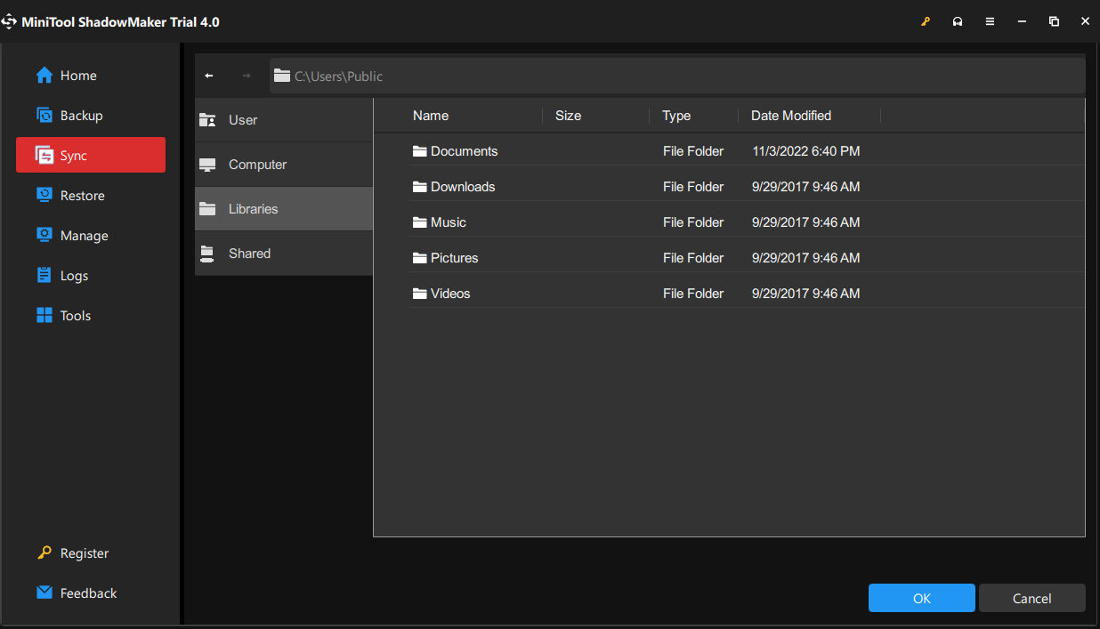Click the date 11/3/2022 6:40 PM
The image size is (1100, 629).
805,151
